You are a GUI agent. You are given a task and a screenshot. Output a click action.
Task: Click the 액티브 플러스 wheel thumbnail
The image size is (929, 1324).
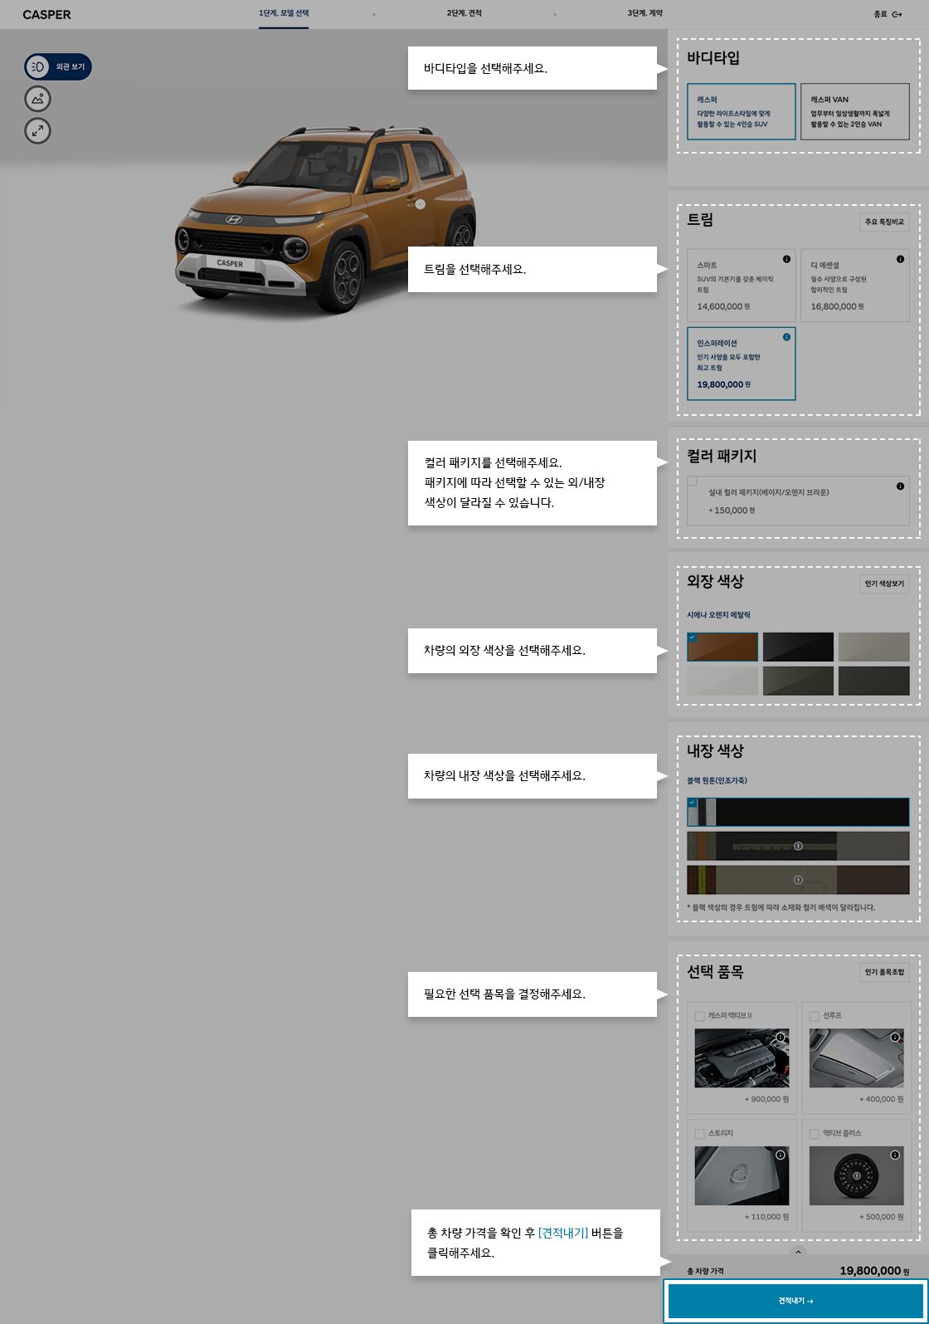[x=856, y=1175]
